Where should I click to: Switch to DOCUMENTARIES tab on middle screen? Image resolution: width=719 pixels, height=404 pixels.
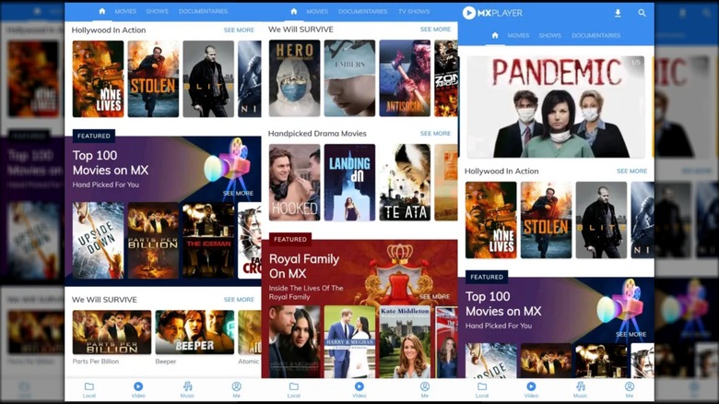pyautogui.click(x=362, y=11)
